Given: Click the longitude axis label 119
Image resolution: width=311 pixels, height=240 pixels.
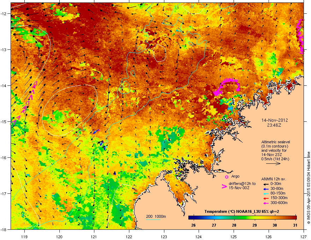Looking at the screenshot, I should 24,236.
